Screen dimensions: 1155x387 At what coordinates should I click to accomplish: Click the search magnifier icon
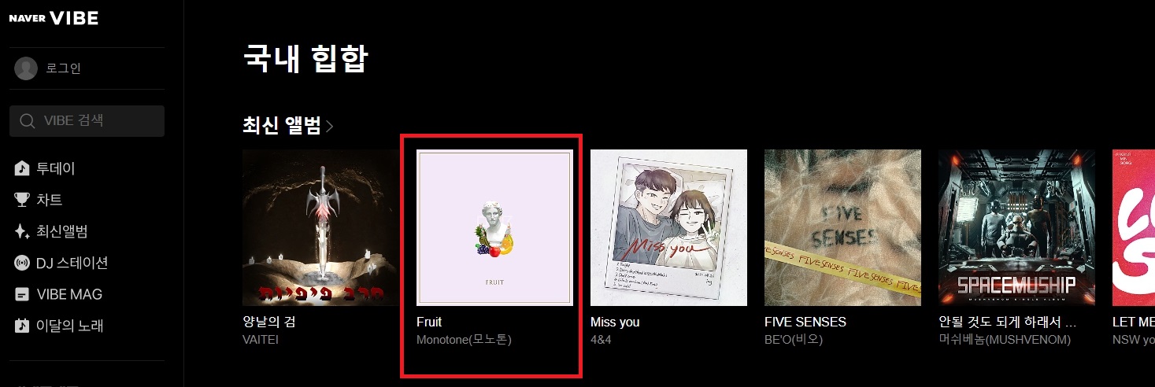[x=28, y=121]
